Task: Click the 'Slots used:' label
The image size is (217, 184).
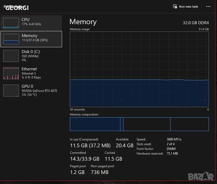Action: pyautogui.click(x=144, y=144)
